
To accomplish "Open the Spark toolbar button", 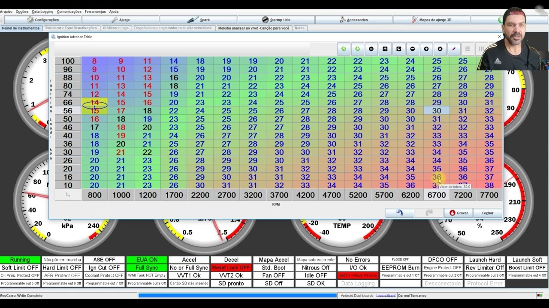I will 199,20.
